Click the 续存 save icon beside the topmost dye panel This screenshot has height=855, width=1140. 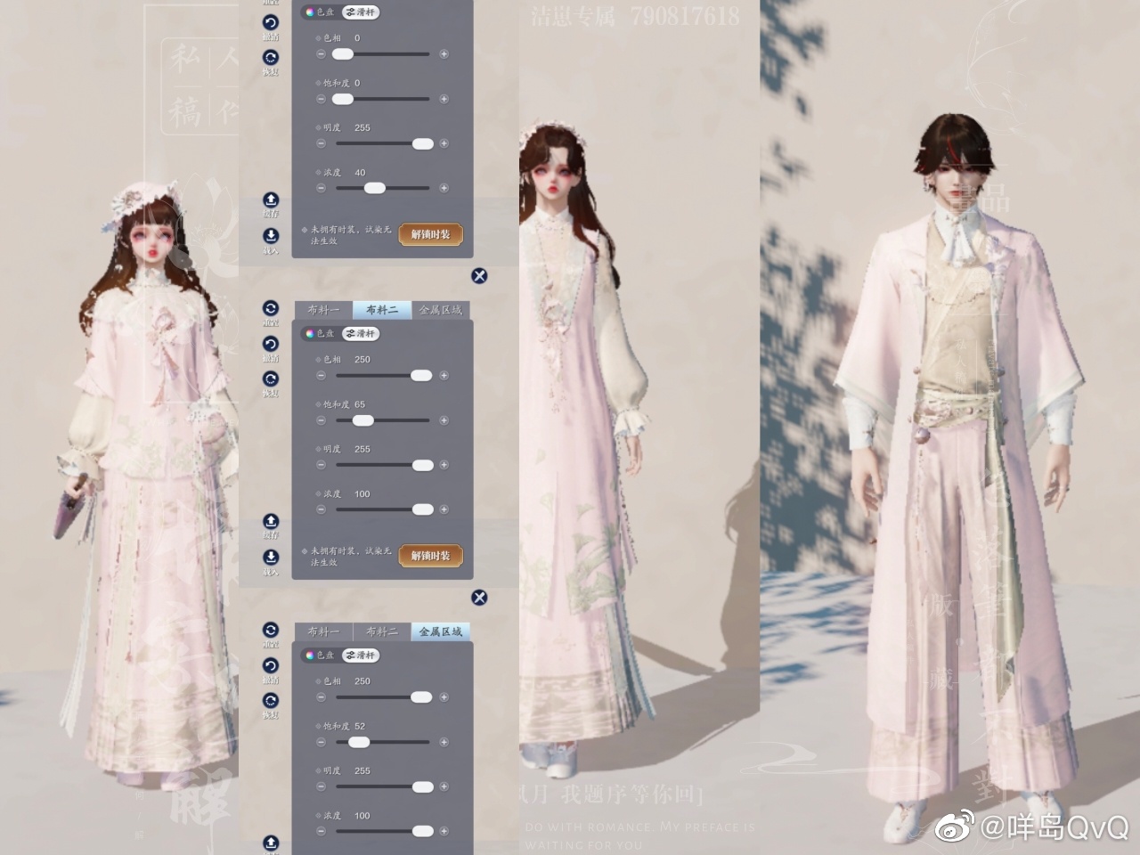(x=271, y=200)
